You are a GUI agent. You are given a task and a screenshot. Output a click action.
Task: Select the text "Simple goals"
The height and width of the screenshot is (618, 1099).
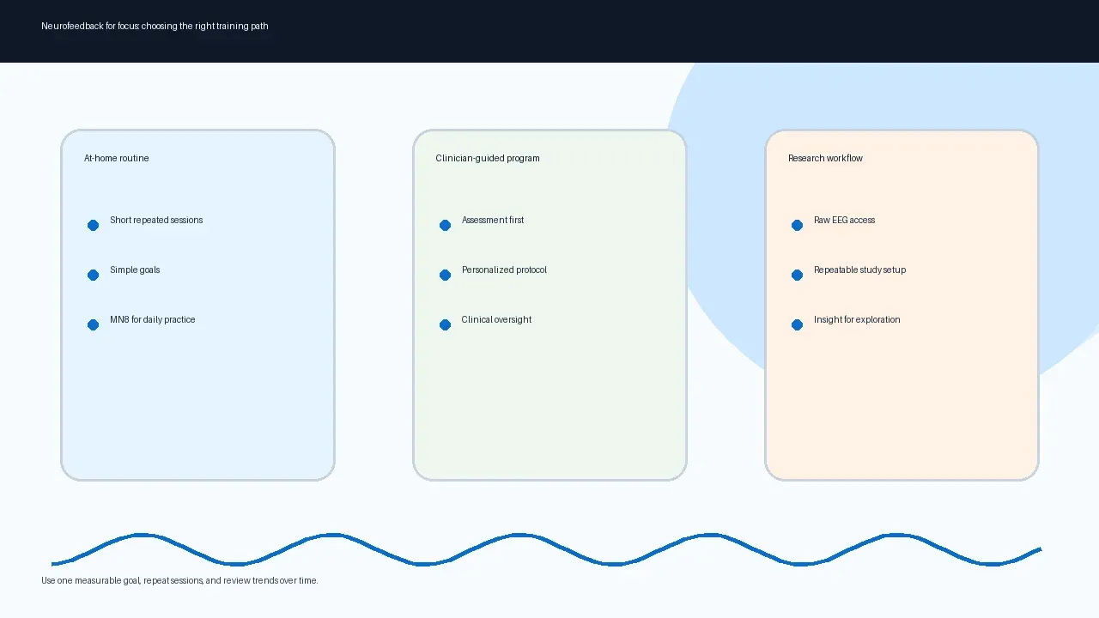[135, 270]
